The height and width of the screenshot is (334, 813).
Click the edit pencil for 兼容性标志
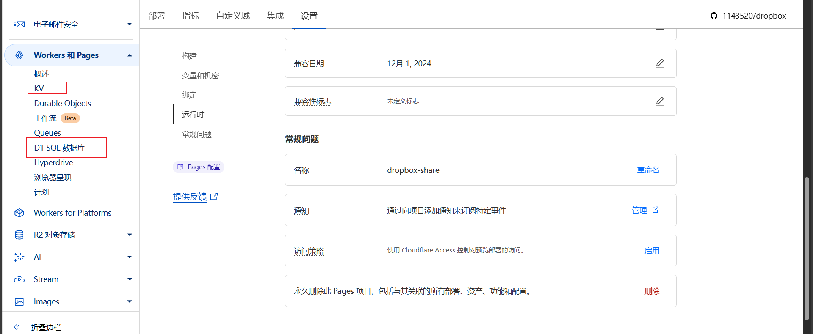(660, 101)
